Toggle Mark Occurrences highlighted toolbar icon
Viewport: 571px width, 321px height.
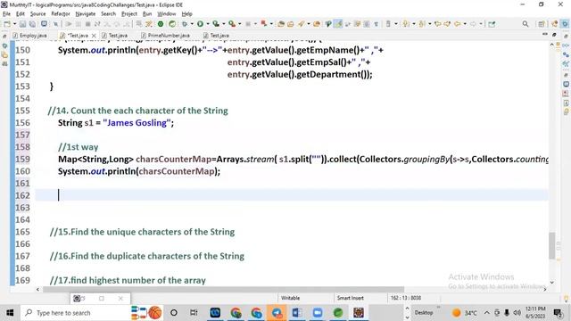(x=339, y=24)
